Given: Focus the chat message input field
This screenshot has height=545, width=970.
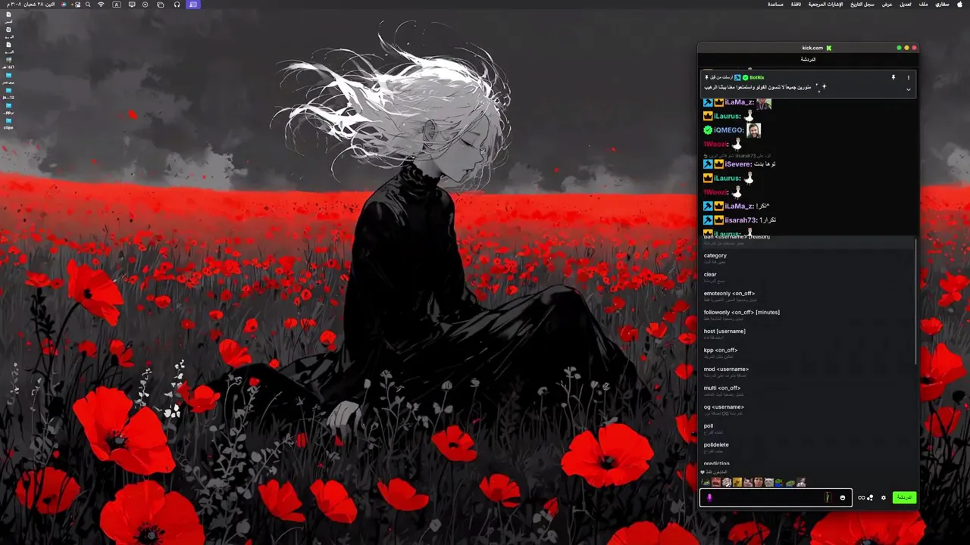Looking at the screenshot, I should pos(775,497).
